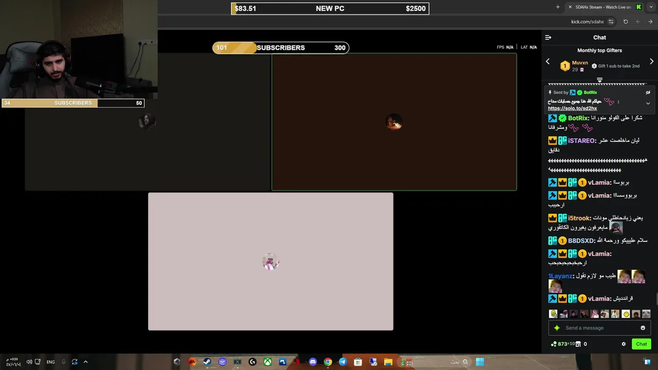The image size is (658, 370).
Task: Open Discord from taskbar
Action: click(x=313, y=362)
